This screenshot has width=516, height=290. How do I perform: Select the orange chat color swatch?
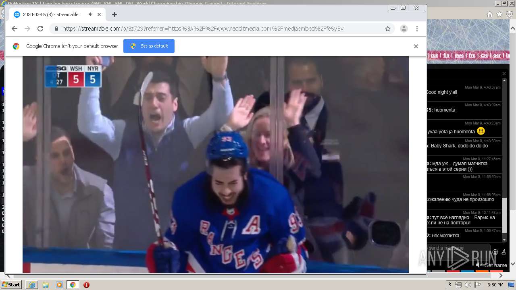[x=482, y=271]
